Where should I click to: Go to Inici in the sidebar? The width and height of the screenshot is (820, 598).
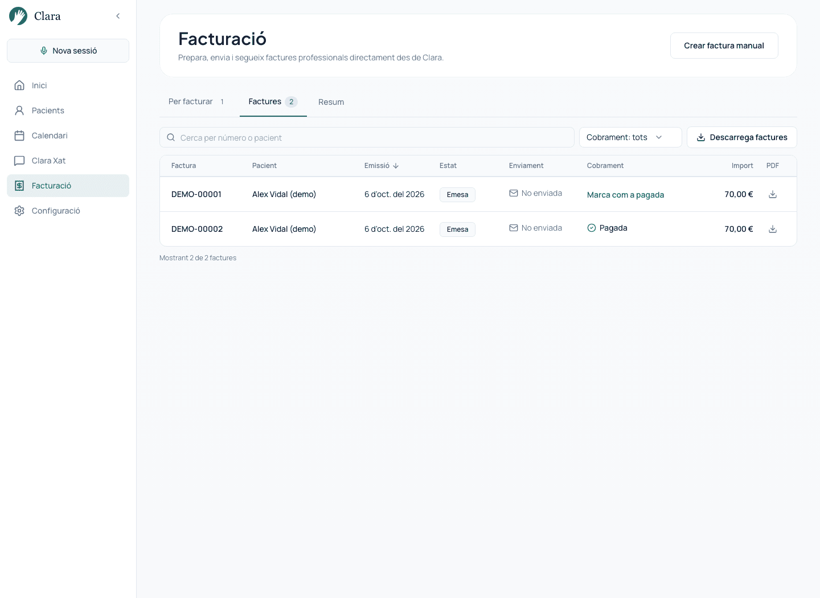click(x=68, y=85)
